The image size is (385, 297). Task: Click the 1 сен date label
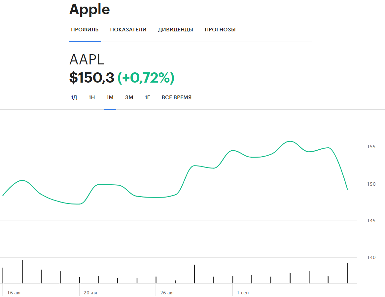tap(243, 293)
